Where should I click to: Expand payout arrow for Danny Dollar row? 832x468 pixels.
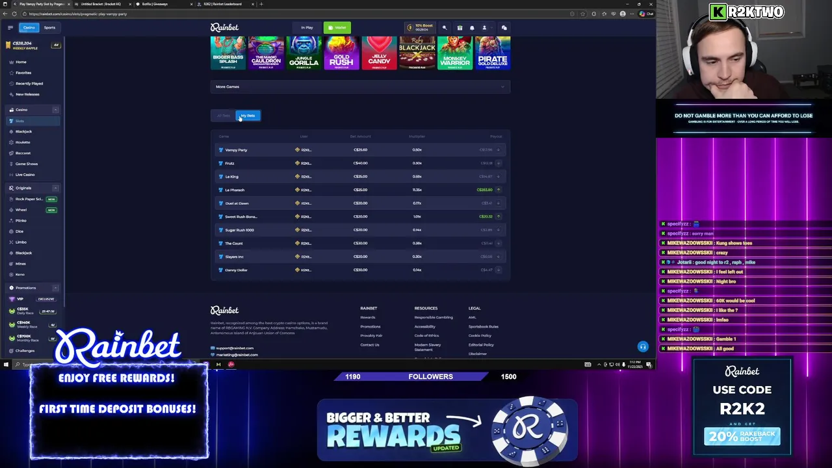coord(498,270)
